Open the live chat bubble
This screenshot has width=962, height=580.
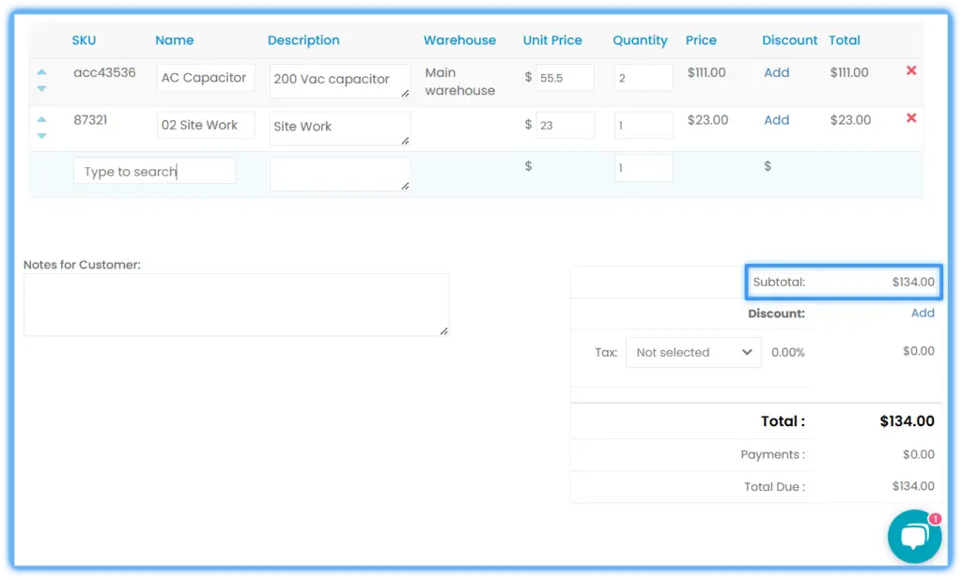pyautogui.click(x=914, y=537)
